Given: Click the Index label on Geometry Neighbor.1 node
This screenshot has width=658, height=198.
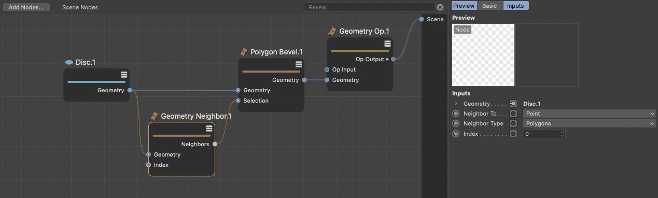Looking at the screenshot, I should click(161, 165).
